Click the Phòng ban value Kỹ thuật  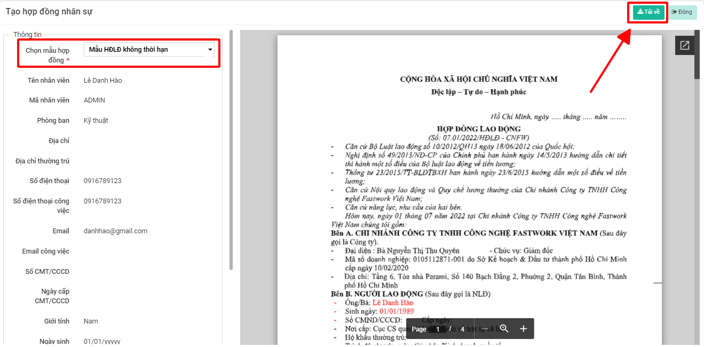click(x=96, y=121)
